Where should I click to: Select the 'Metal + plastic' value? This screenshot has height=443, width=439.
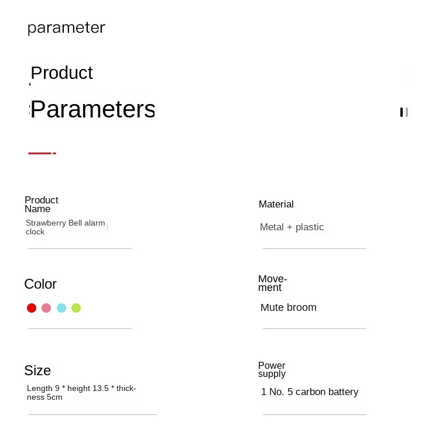coord(292,227)
